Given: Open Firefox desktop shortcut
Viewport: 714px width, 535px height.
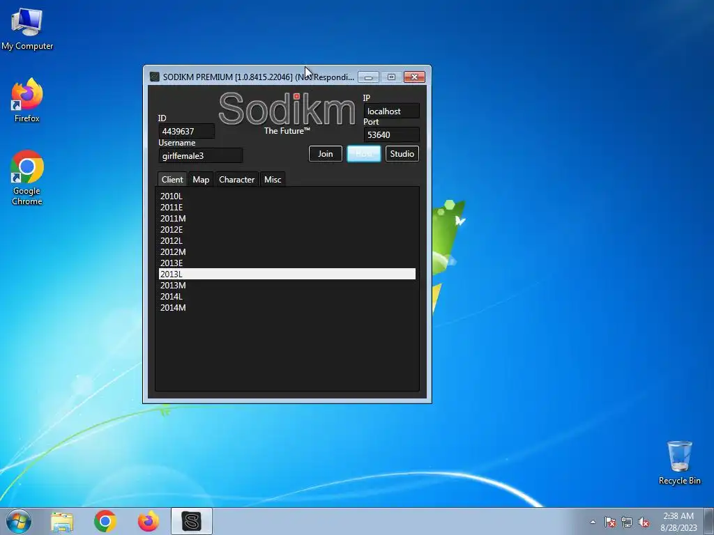Looking at the screenshot, I should point(27,100).
